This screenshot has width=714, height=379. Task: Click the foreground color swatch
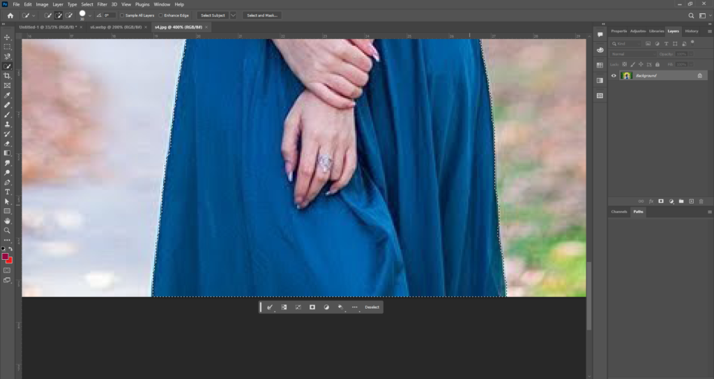click(6, 256)
